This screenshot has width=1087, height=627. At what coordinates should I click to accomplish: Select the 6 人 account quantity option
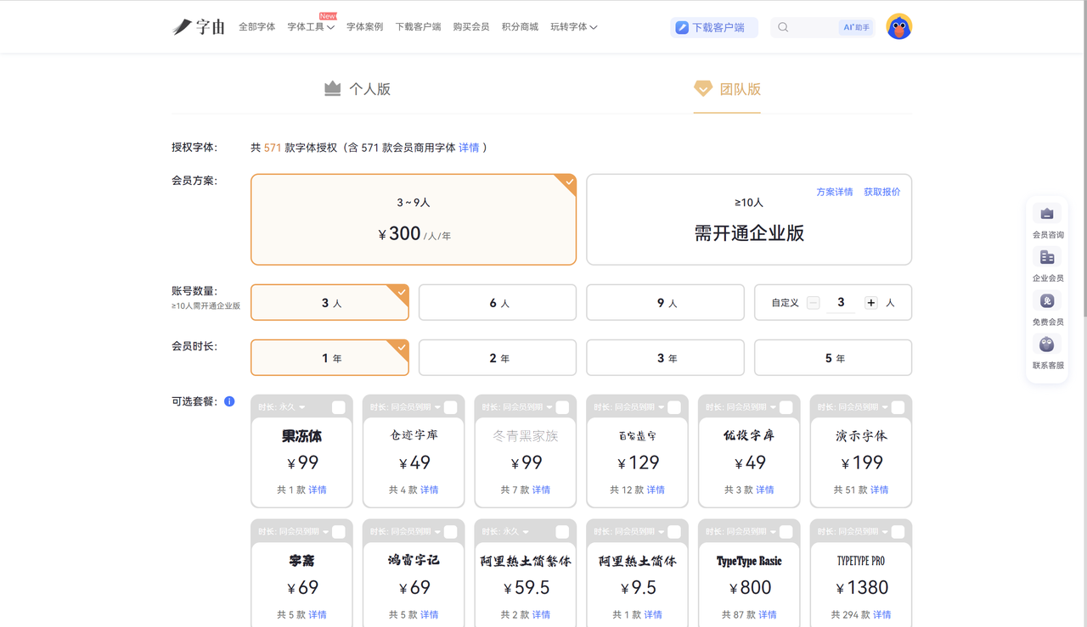[498, 303]
